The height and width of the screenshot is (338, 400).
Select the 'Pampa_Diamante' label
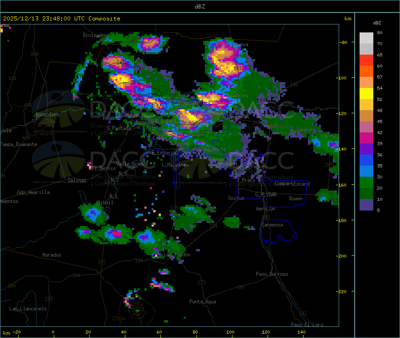[x=19, y=144]
